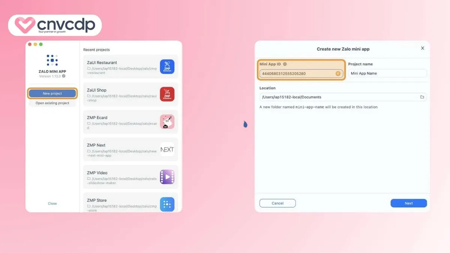Click the Project name input field
This screenshot has width=450, height=253.
point(387,73)
